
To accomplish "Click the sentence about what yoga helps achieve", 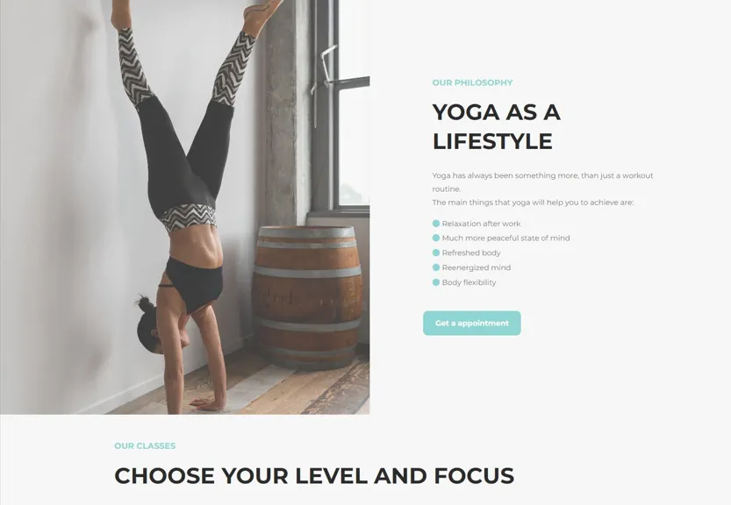I will (533, 203).
